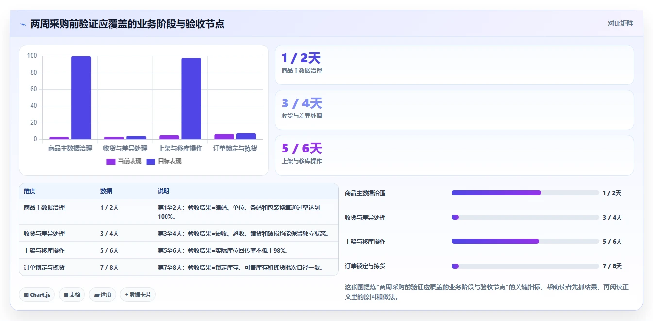This screenshot has width=653, height=321.
Task: Click the description starting 第7至8天
Action: coord(241,267)
